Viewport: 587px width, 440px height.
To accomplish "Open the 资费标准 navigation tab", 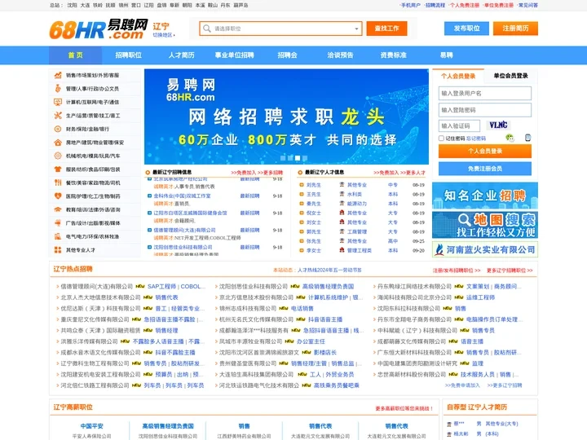I will (x=393, y=55).
